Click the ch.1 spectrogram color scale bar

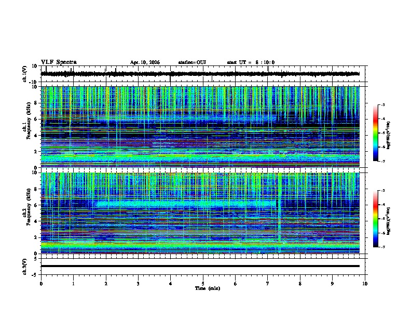click(x=375, y=133)
